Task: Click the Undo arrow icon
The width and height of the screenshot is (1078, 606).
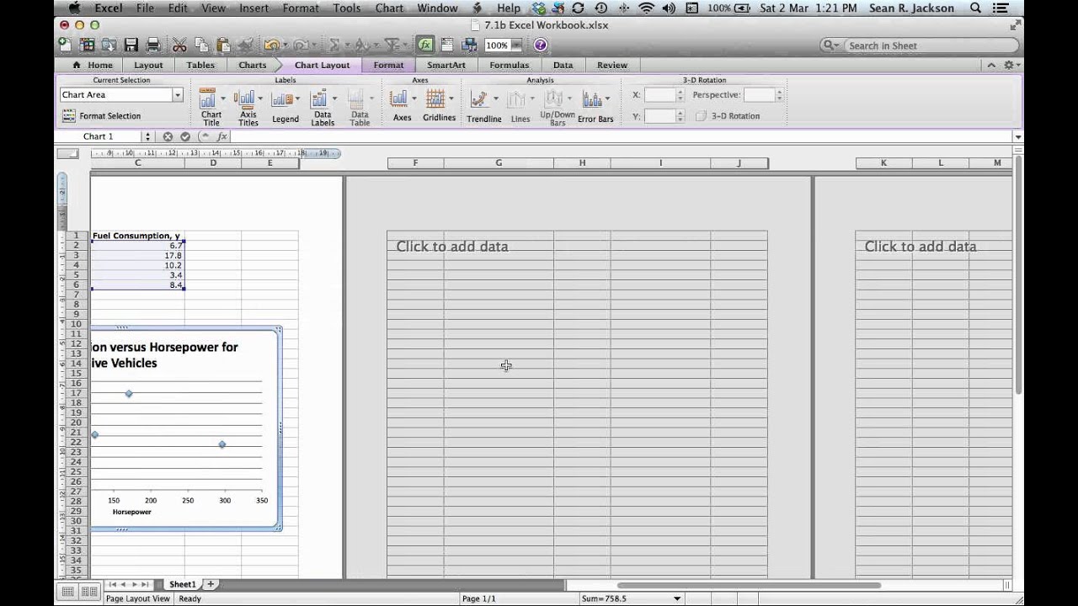Action: pos(271,45)
